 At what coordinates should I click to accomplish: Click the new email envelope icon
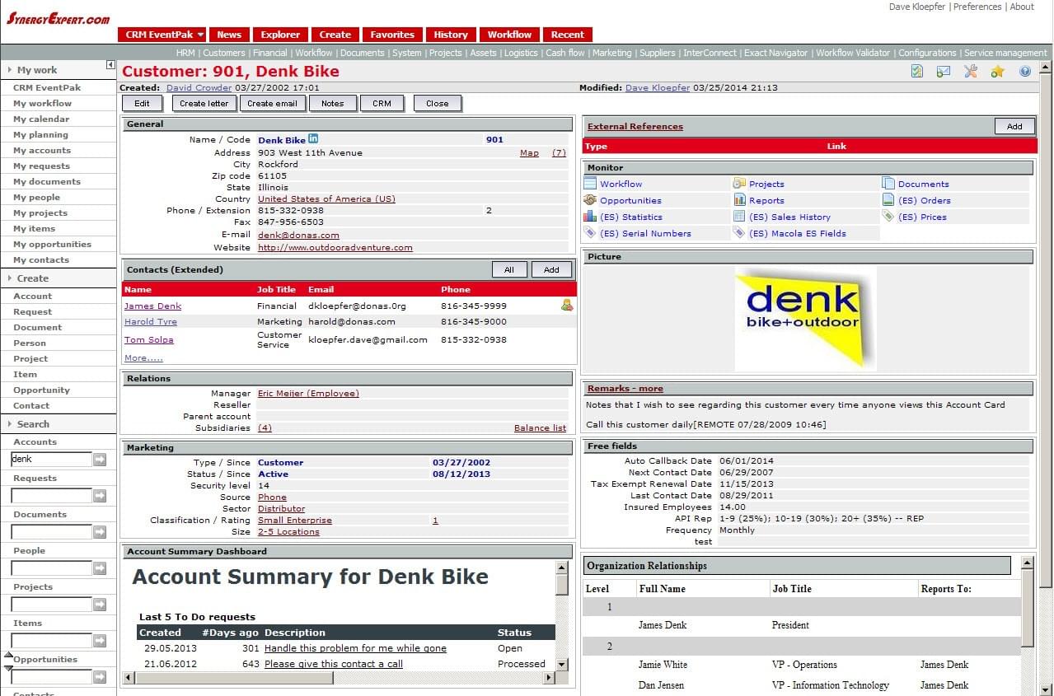[x=944, y=72]
